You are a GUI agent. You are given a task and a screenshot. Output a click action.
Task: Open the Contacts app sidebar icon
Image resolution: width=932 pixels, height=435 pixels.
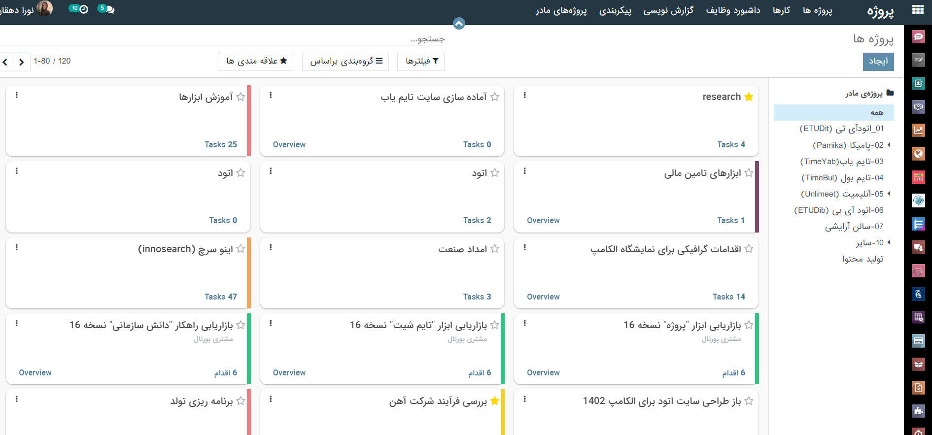coord(918,83)
